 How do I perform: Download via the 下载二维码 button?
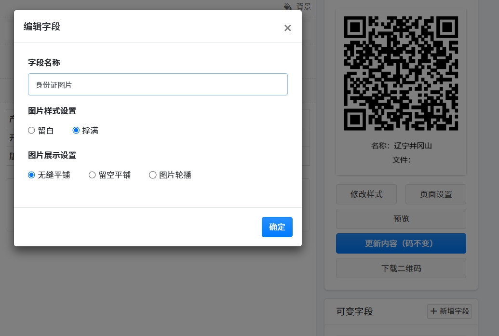click(x=401, y=268)
